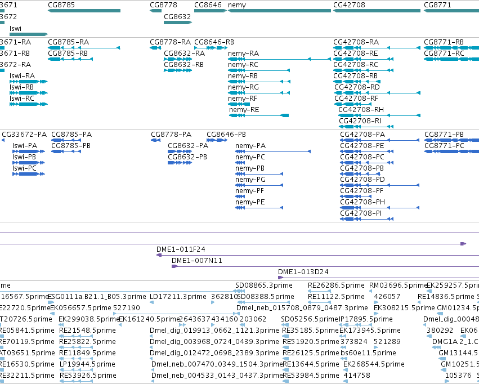Open the CG42708-RB transcript
479x384 pixels.
click(357, 82)
